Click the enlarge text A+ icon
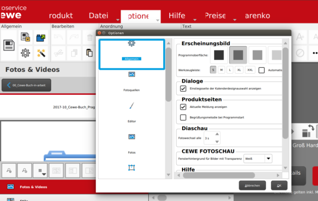Image resolution: width=318 pixels, height=201 pixels. point(300,37)
